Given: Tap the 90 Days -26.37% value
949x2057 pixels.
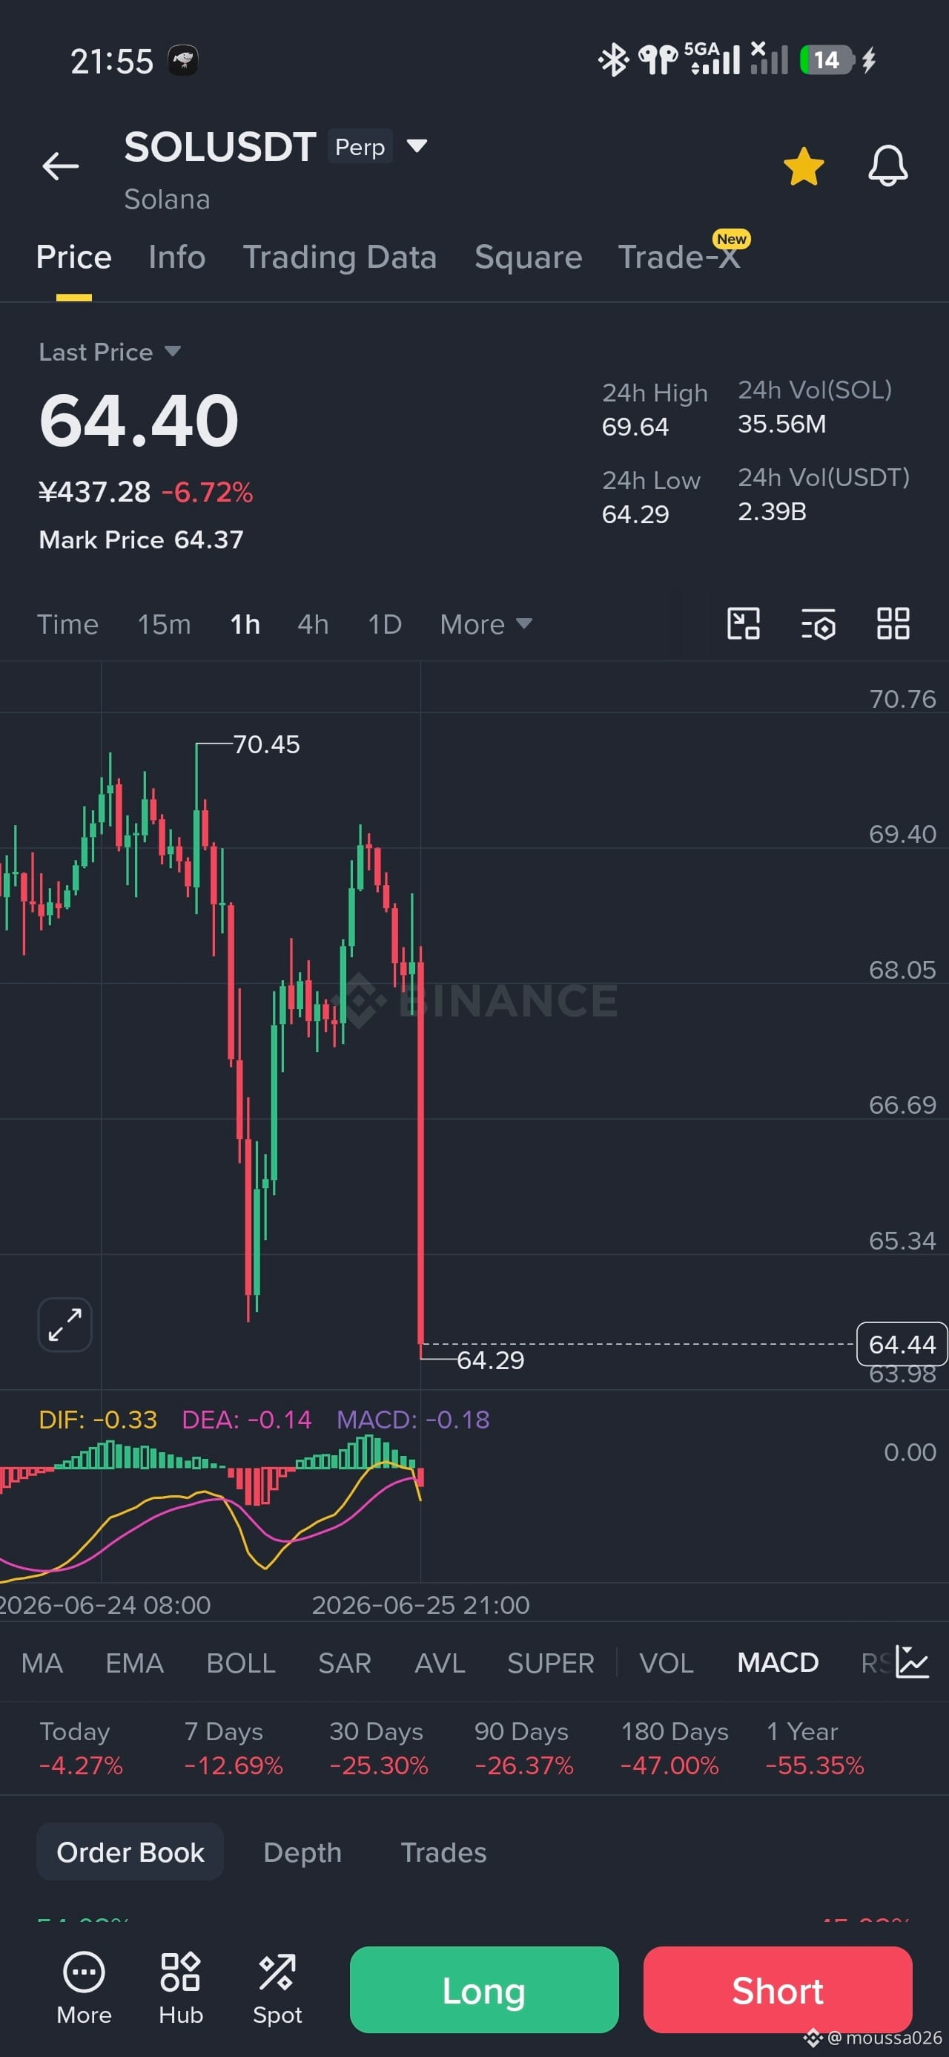Looking at the screenshot, I should pyautogui.click(x=524, y=1765).
